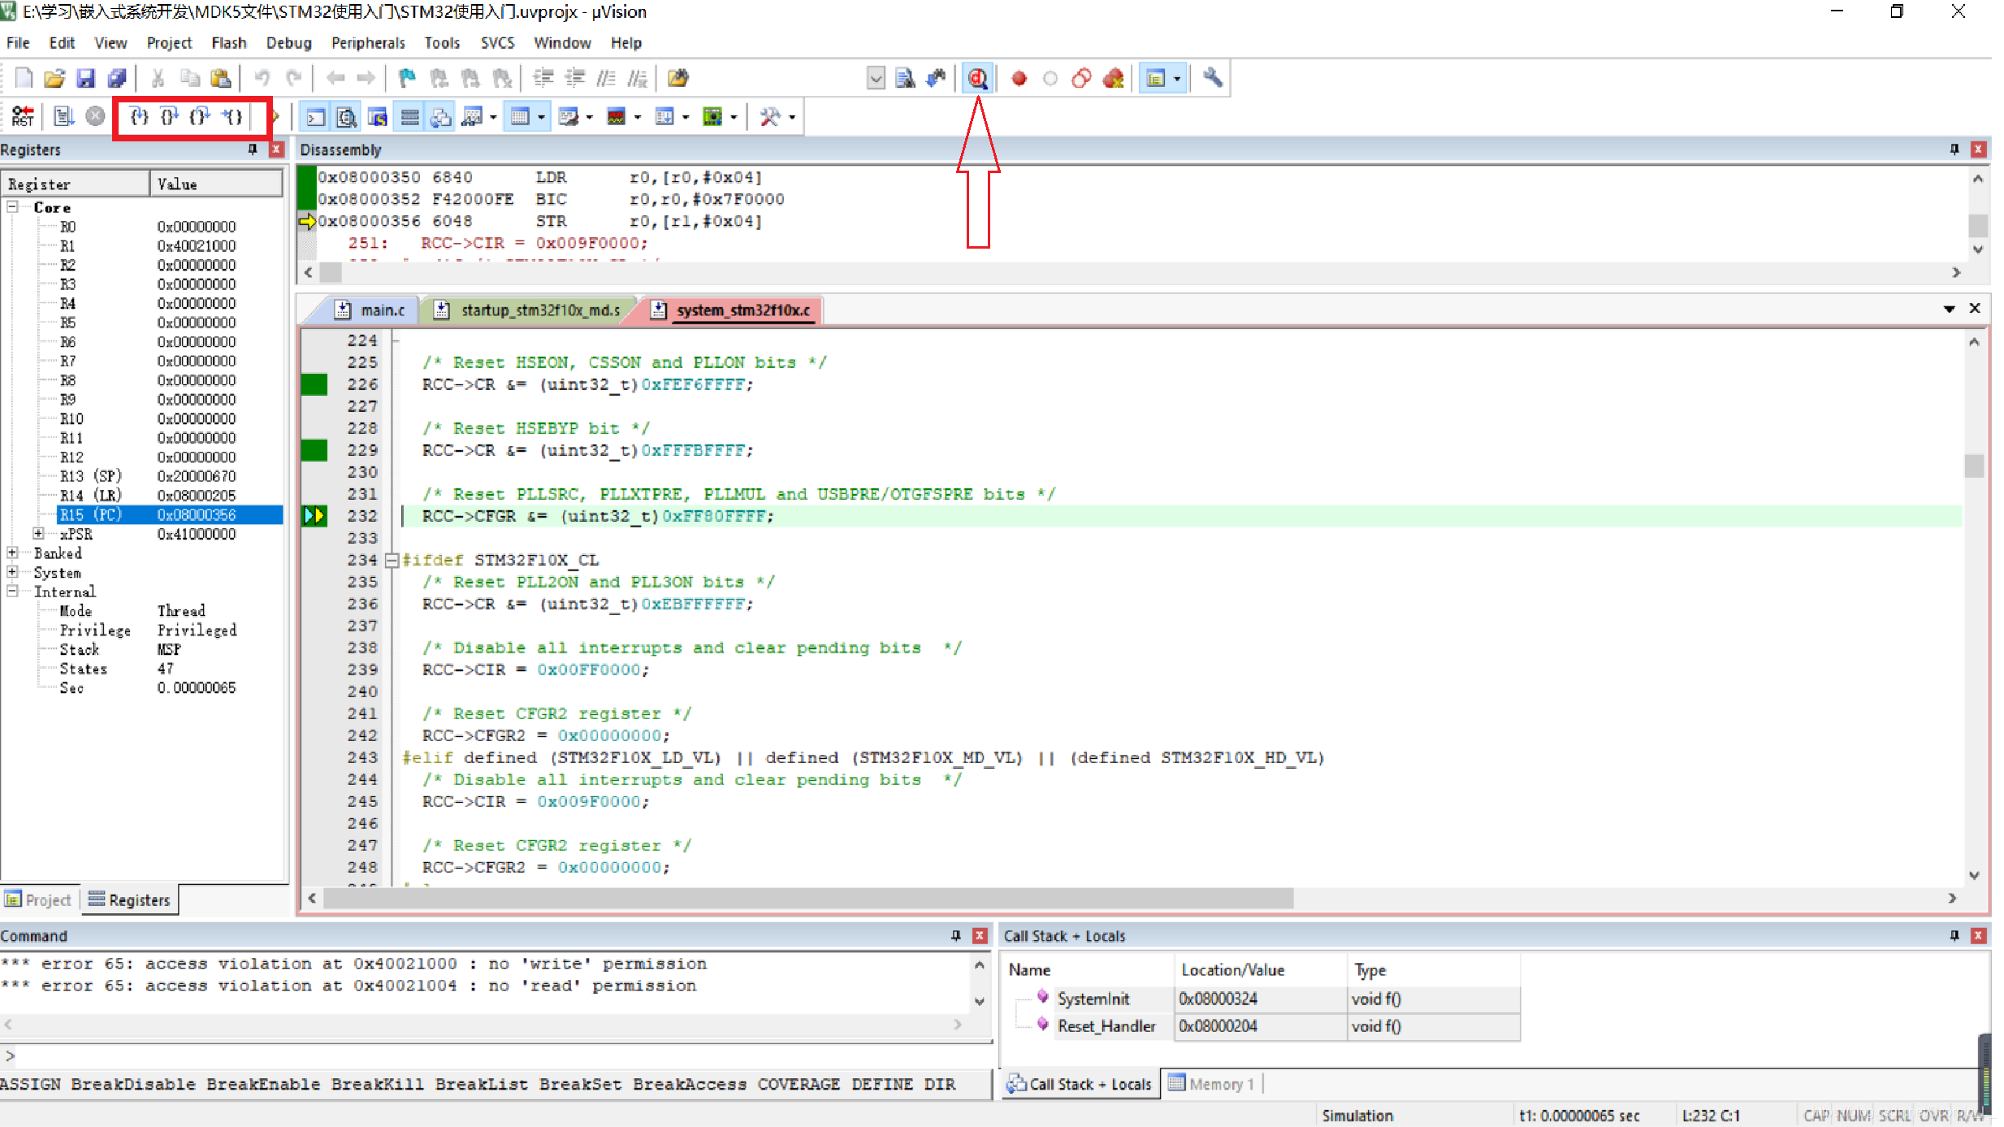Click the Reset CPU (RST) button
Image resolution: width=2004 pixels, height=1127 pixels.
[23, 116]
